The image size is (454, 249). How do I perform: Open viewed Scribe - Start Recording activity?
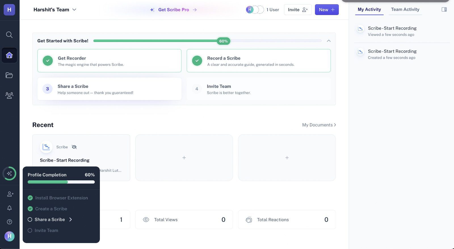[x=402, y=31]
